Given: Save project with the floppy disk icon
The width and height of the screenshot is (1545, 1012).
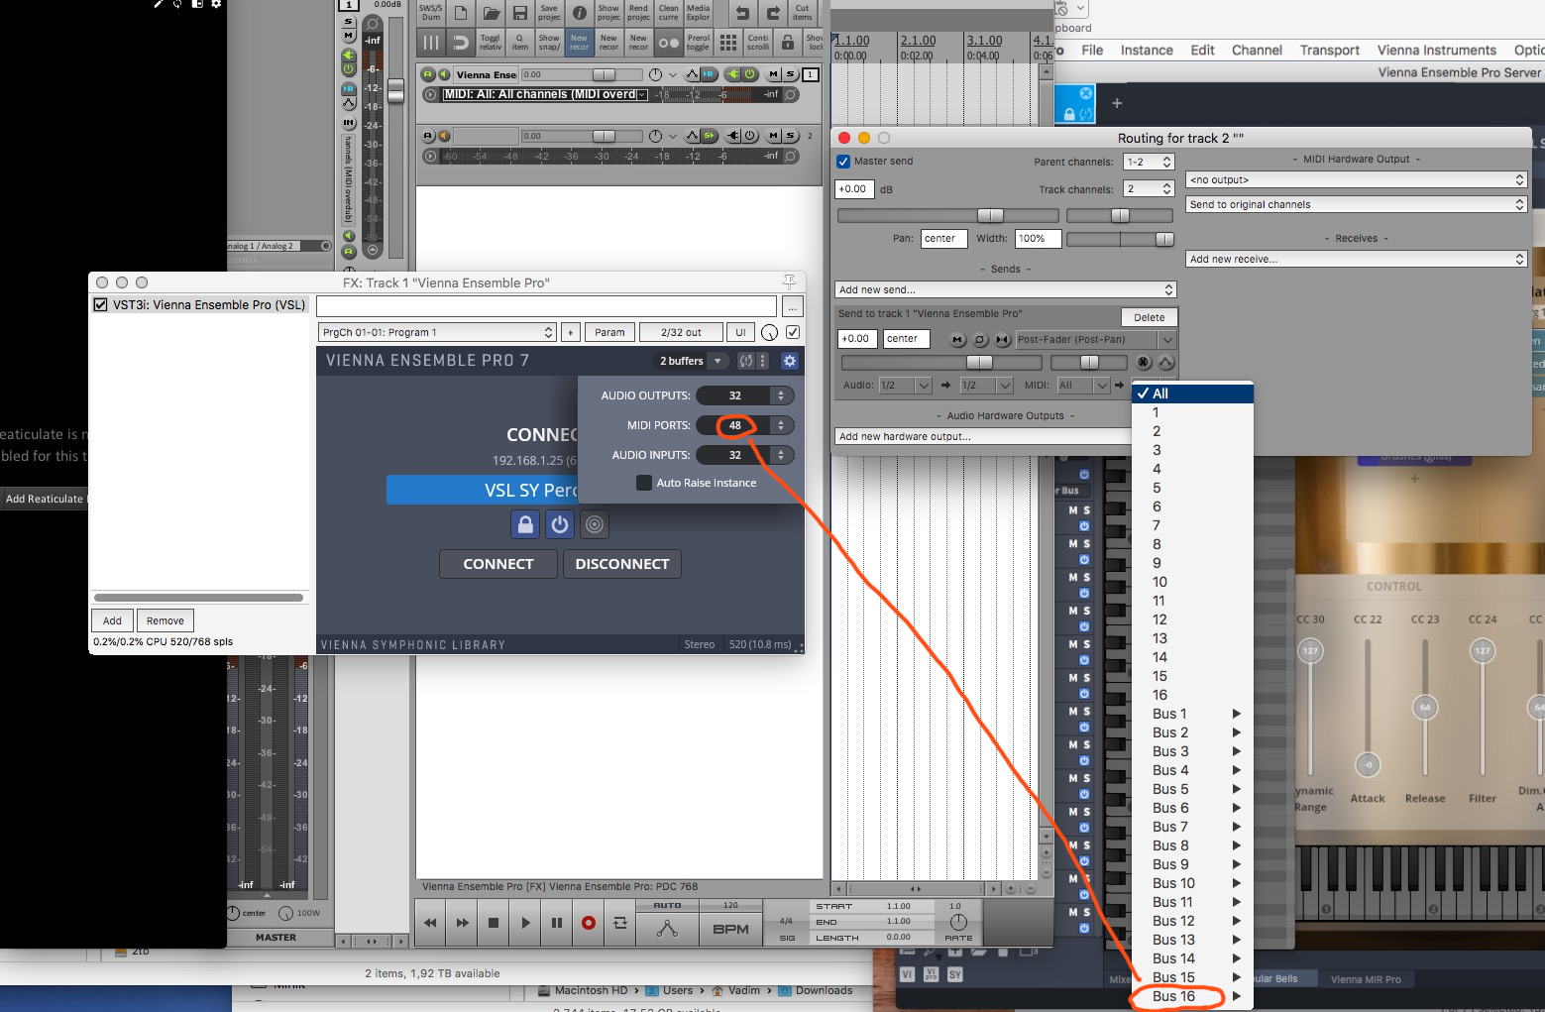Looking at the screenshot, I should tap(520, 13).
